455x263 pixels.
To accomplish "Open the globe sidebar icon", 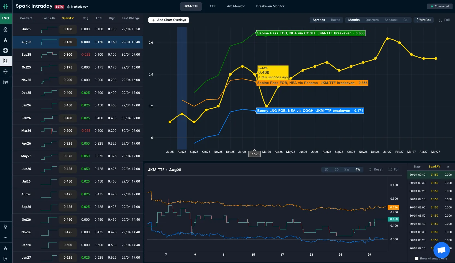I will [5, 71].
